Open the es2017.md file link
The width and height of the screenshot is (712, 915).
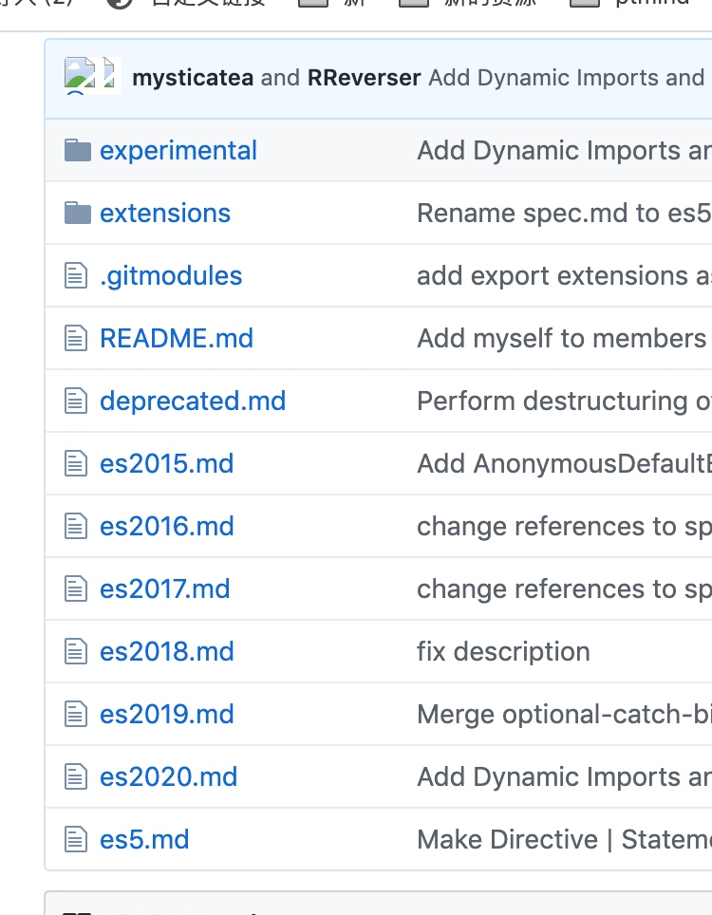164,589
